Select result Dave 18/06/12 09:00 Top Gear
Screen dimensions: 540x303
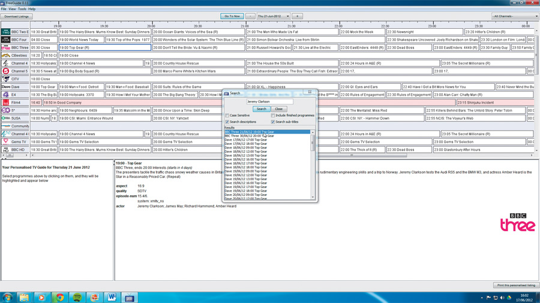pos(267,148)
